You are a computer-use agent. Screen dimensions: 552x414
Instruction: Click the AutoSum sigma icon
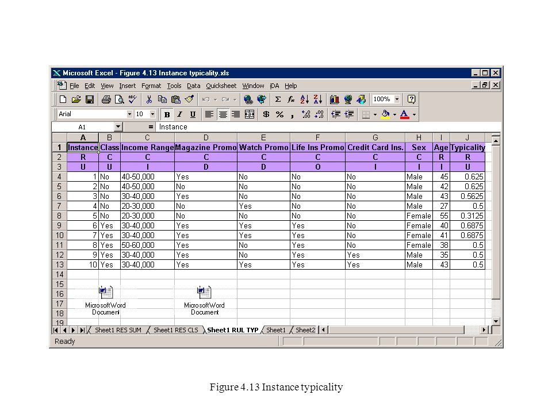point(278,99)
